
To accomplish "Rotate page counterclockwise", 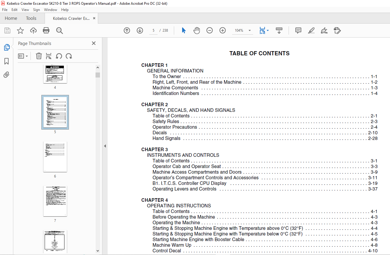I will (59, 56).
